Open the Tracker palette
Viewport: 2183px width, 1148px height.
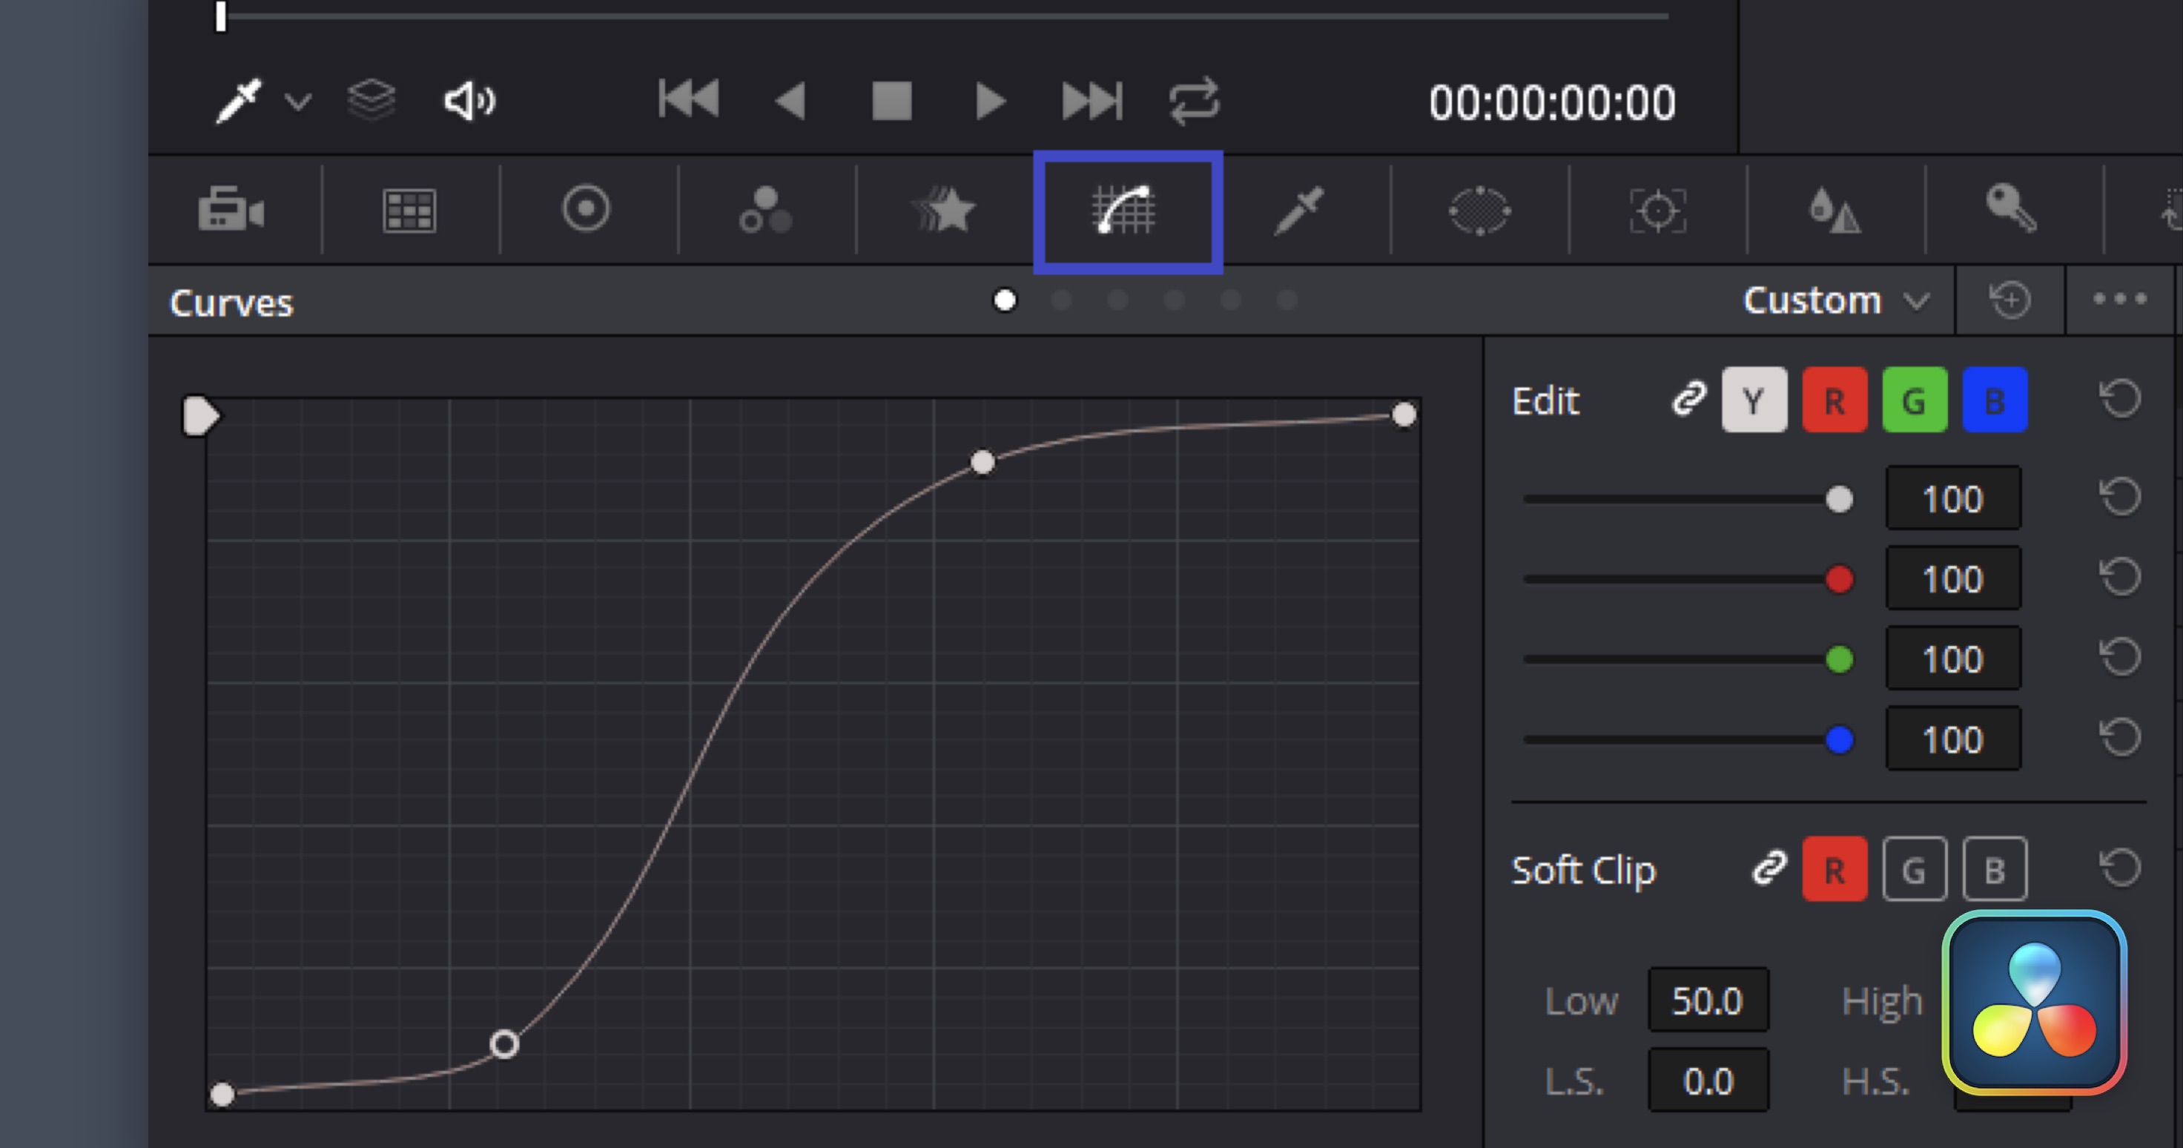point(1657,211)
